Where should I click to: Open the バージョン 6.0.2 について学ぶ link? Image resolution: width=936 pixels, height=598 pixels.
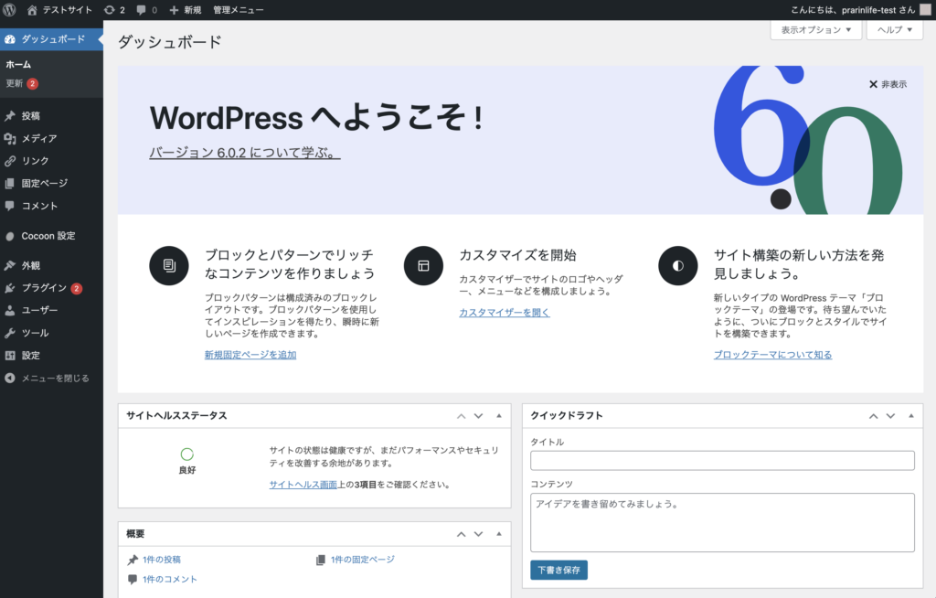click(x=244, y=153)
